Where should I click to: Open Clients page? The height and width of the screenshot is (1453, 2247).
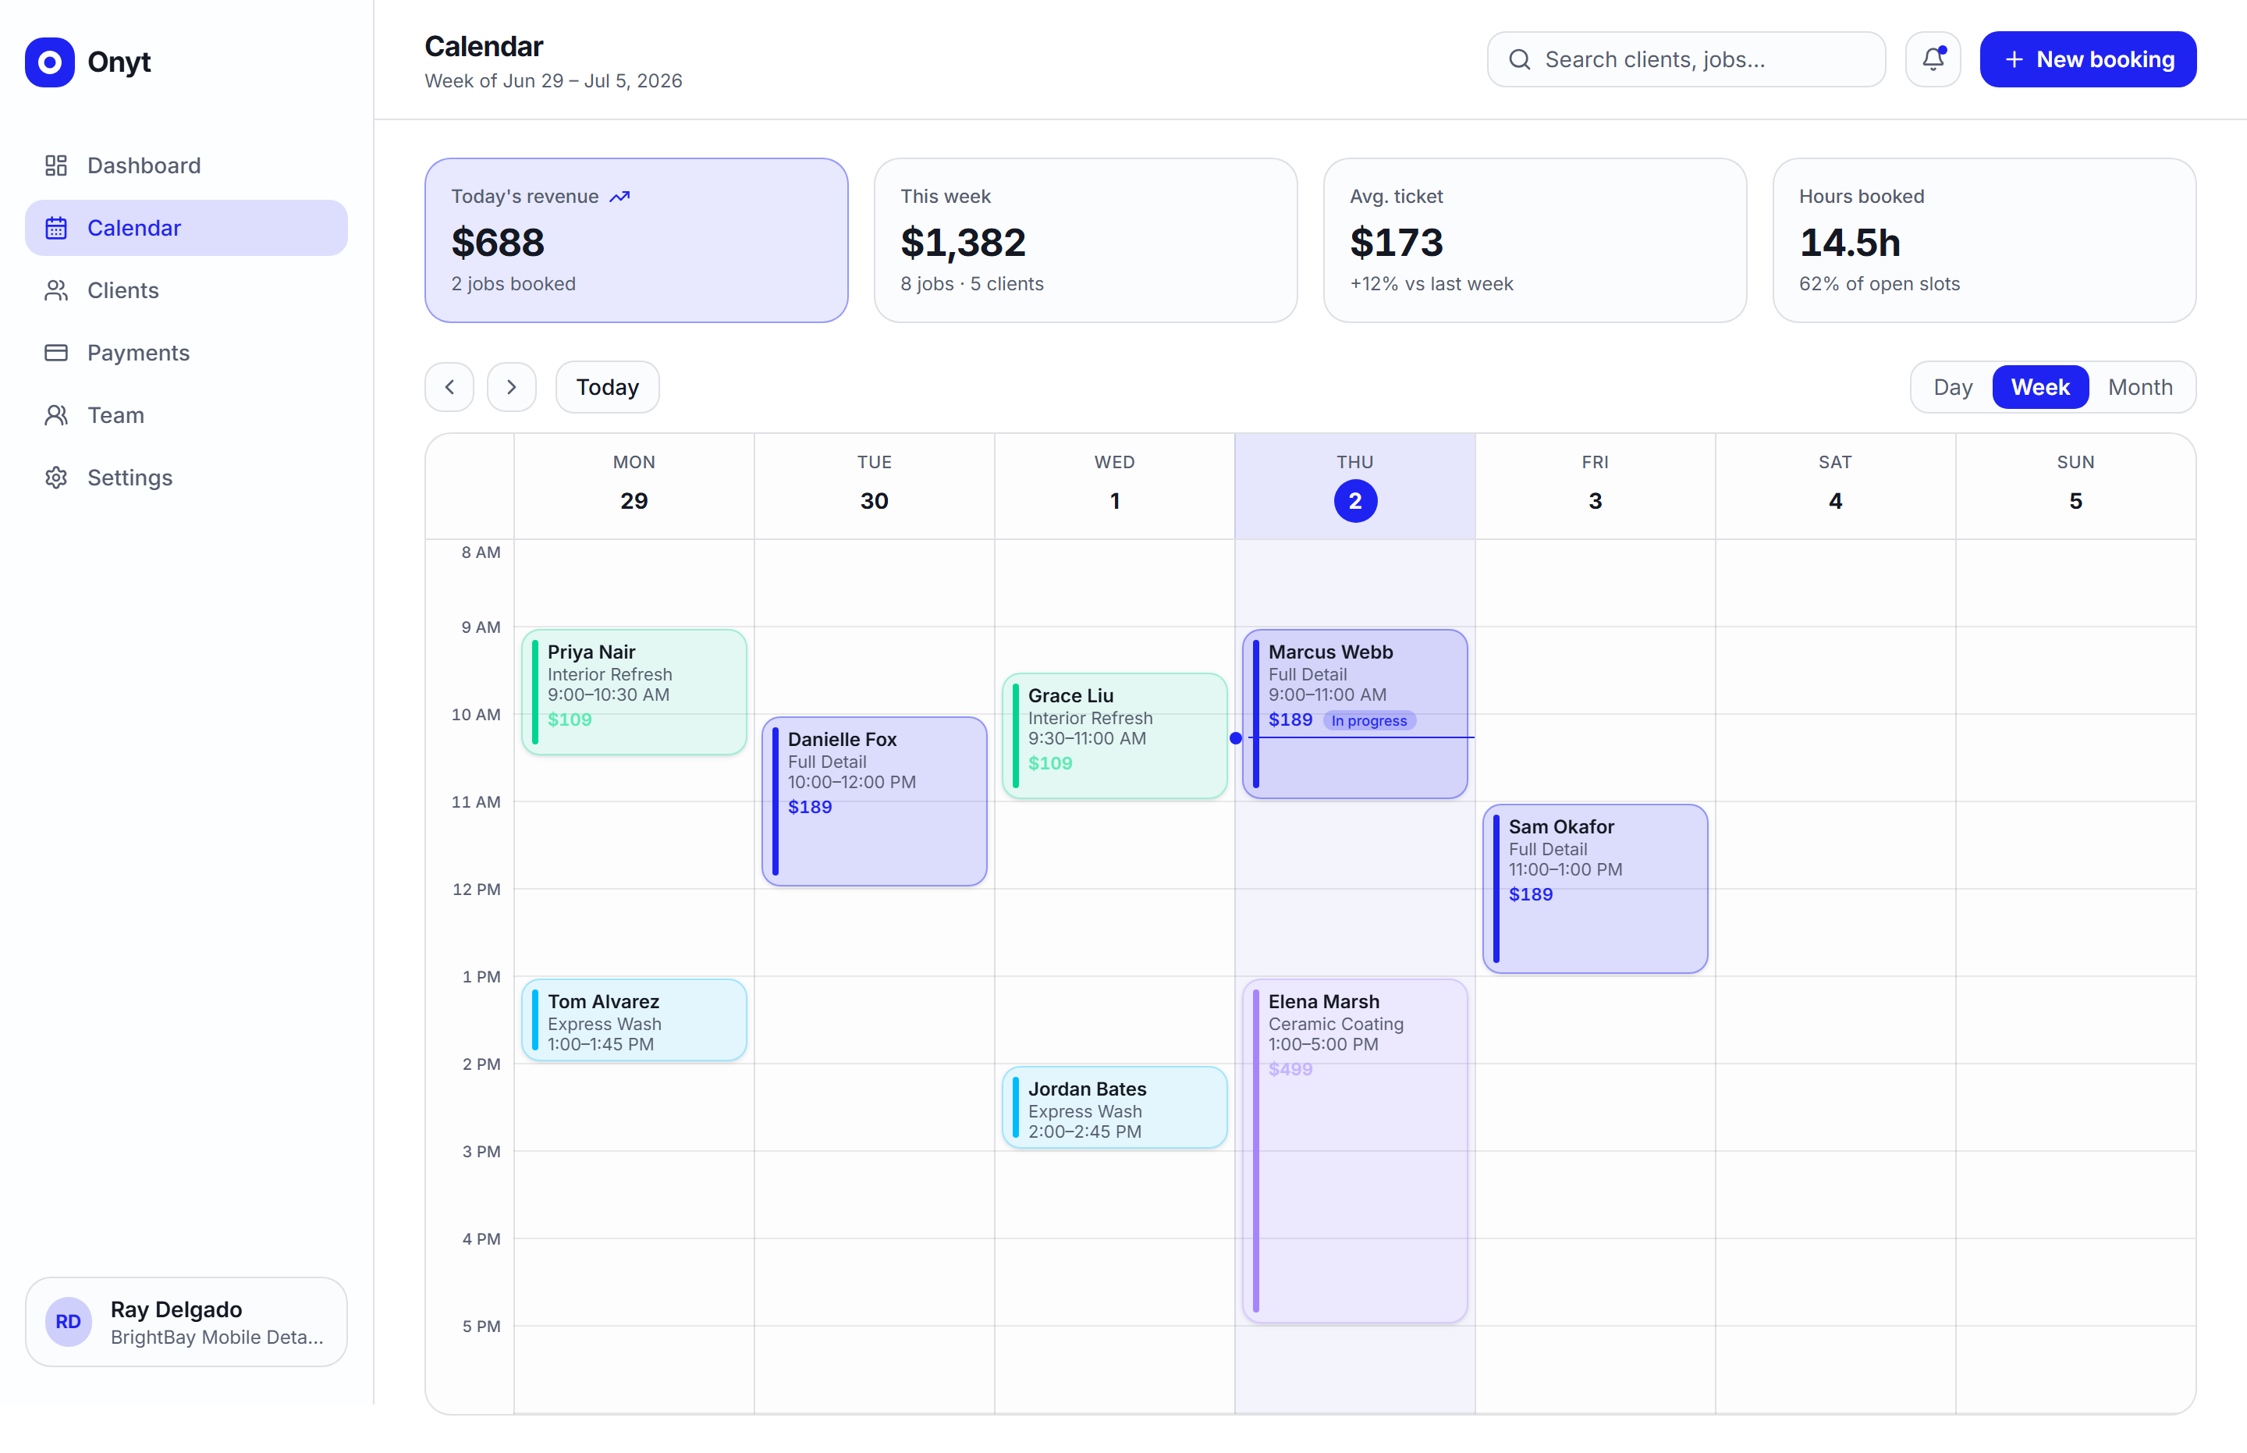[x=186, y=290]
